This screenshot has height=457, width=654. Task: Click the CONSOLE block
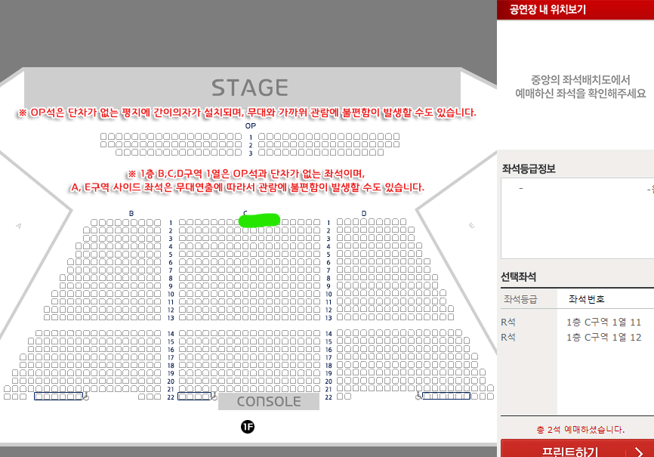click(269, 401)
